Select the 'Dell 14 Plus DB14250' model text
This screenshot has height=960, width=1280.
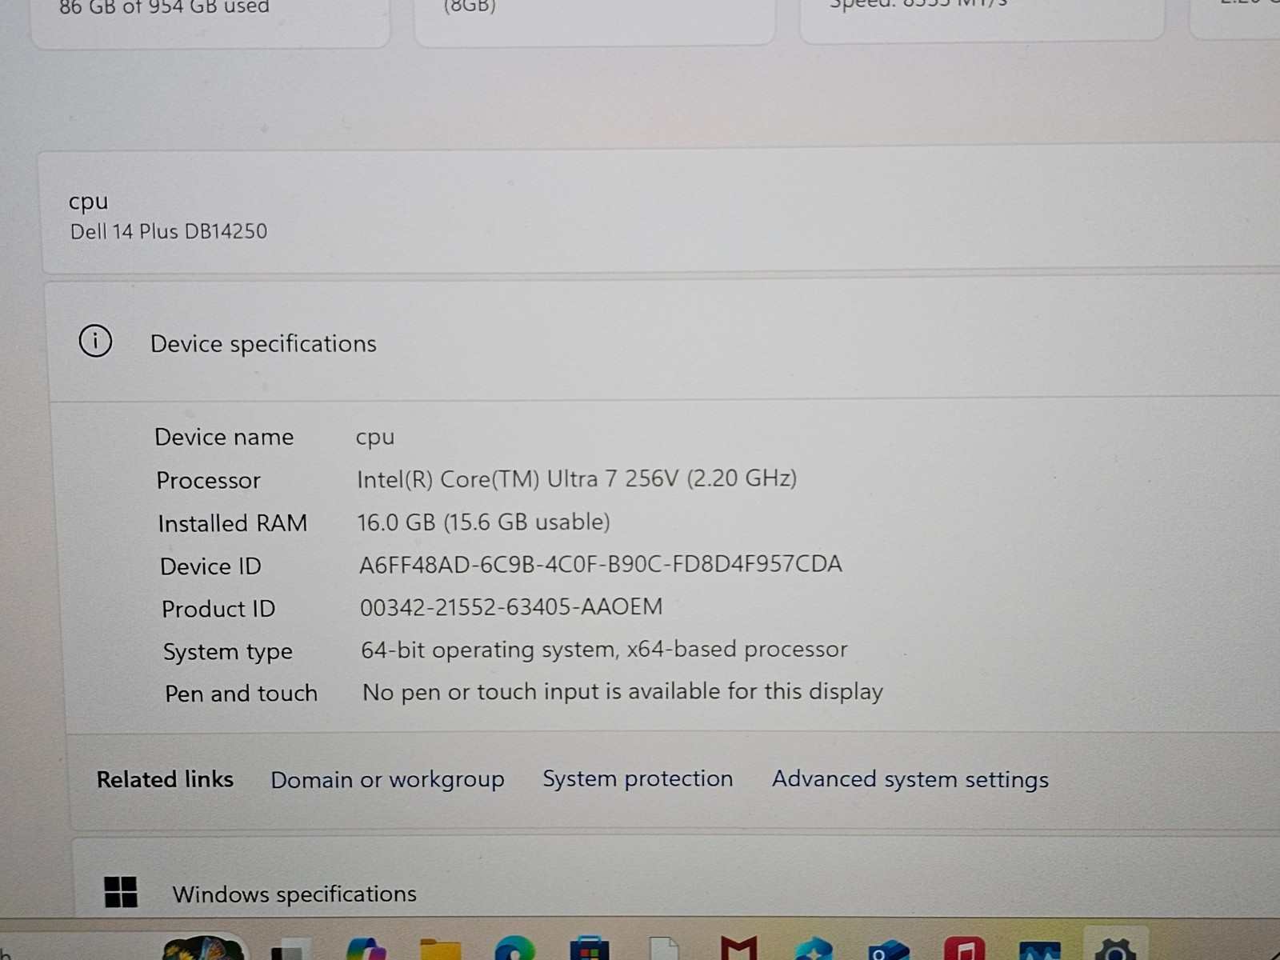pyautogui.click(x=169, y=231)
